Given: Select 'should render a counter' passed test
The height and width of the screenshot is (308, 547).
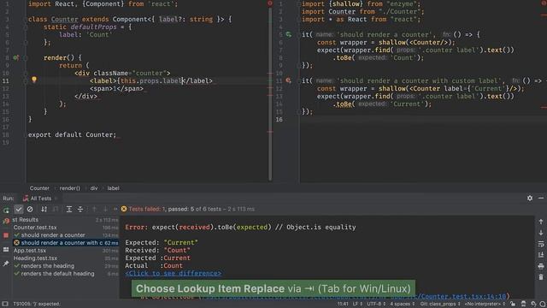Looking at the screenshot, I should [x=53, y=235].
